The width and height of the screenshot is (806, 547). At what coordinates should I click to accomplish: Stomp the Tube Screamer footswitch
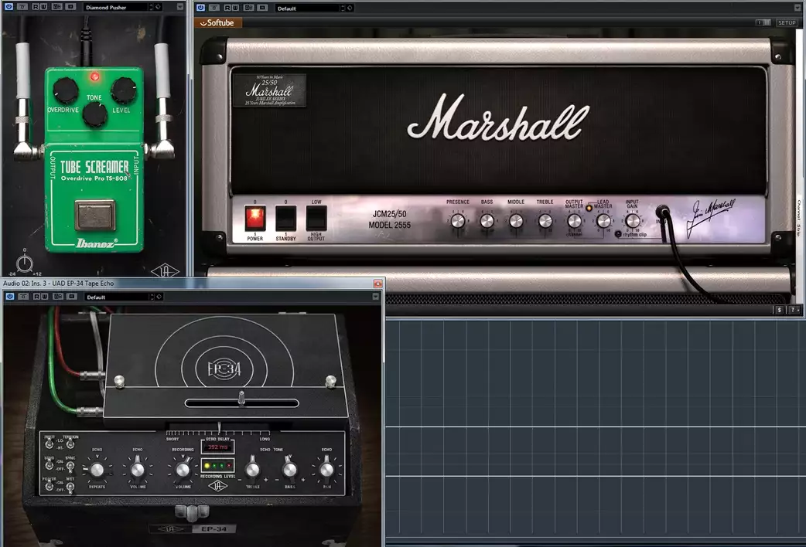(95, 214)
